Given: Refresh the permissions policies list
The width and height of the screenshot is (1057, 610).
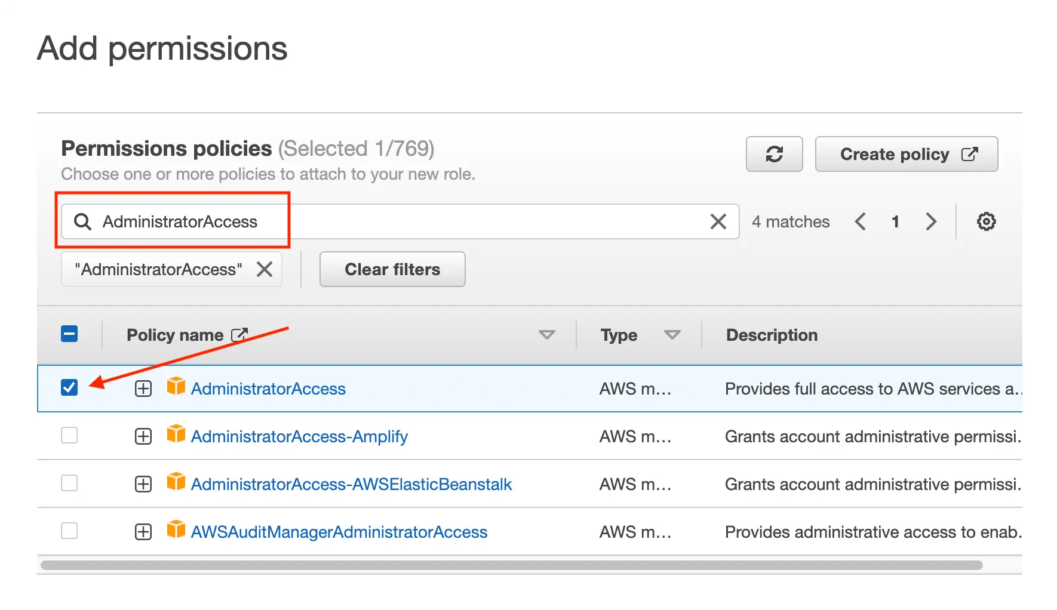Looking at the screenshot, I should pyautogui.click(x=774, y=154).
